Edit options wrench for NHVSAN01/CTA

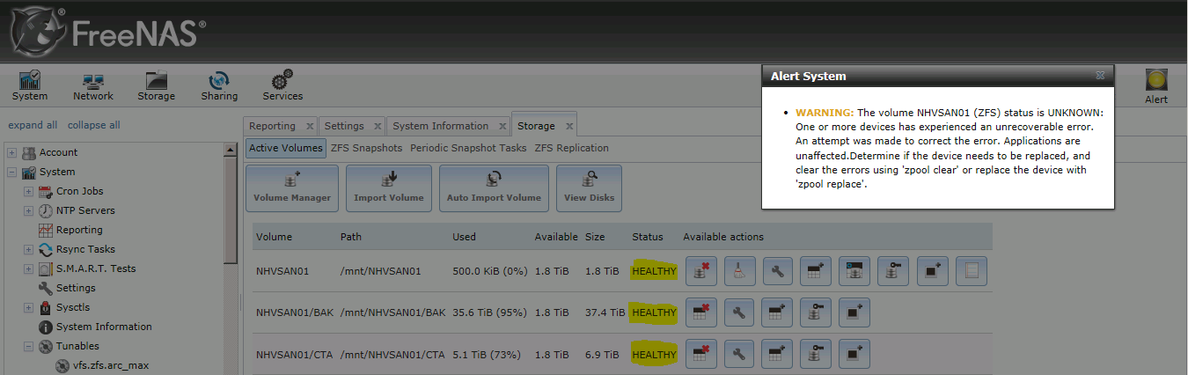click(x=740, y=355)
